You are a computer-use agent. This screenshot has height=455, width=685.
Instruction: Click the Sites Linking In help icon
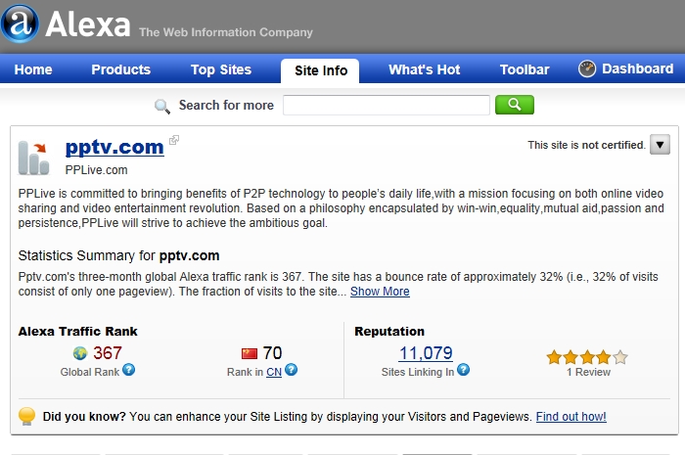coord(463,370)
